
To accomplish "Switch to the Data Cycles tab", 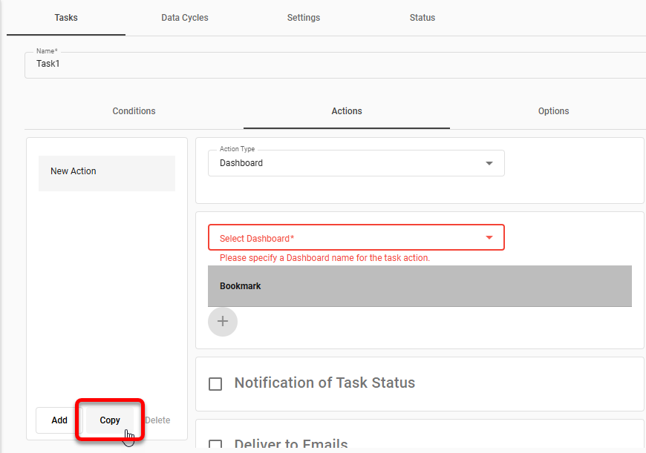I will (184, 17).
